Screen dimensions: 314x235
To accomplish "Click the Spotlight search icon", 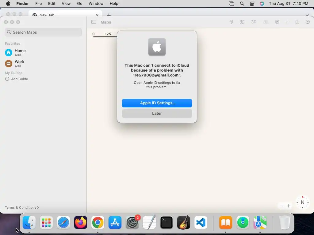I will pyautogui.click(x=242, y=4).
